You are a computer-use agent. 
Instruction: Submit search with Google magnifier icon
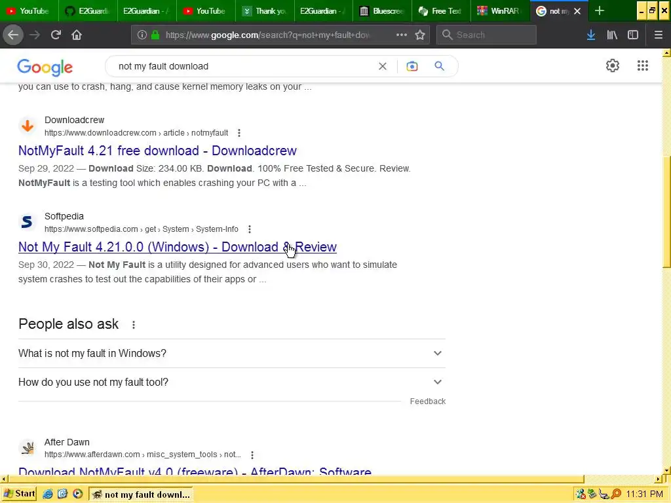pos(439,66)
